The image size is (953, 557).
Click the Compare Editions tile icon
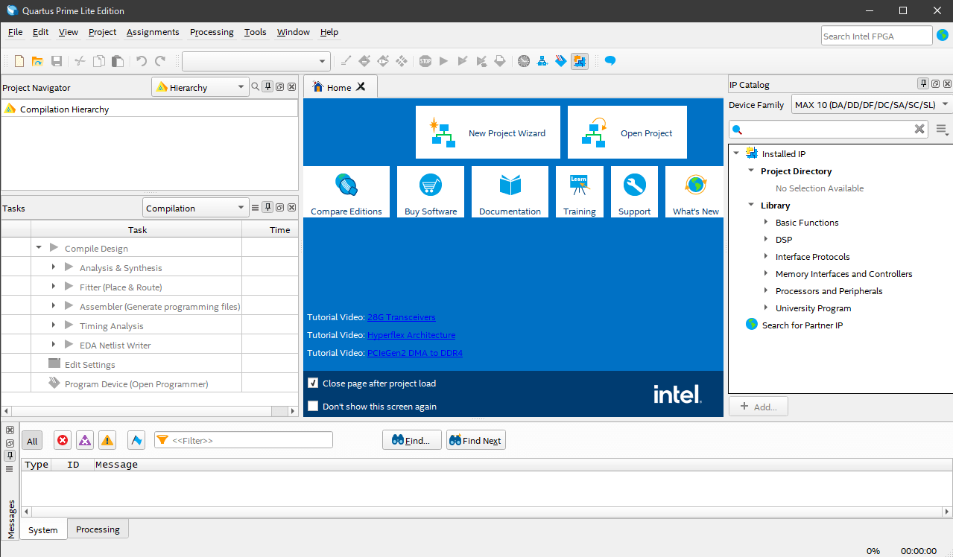coord(346,184)
